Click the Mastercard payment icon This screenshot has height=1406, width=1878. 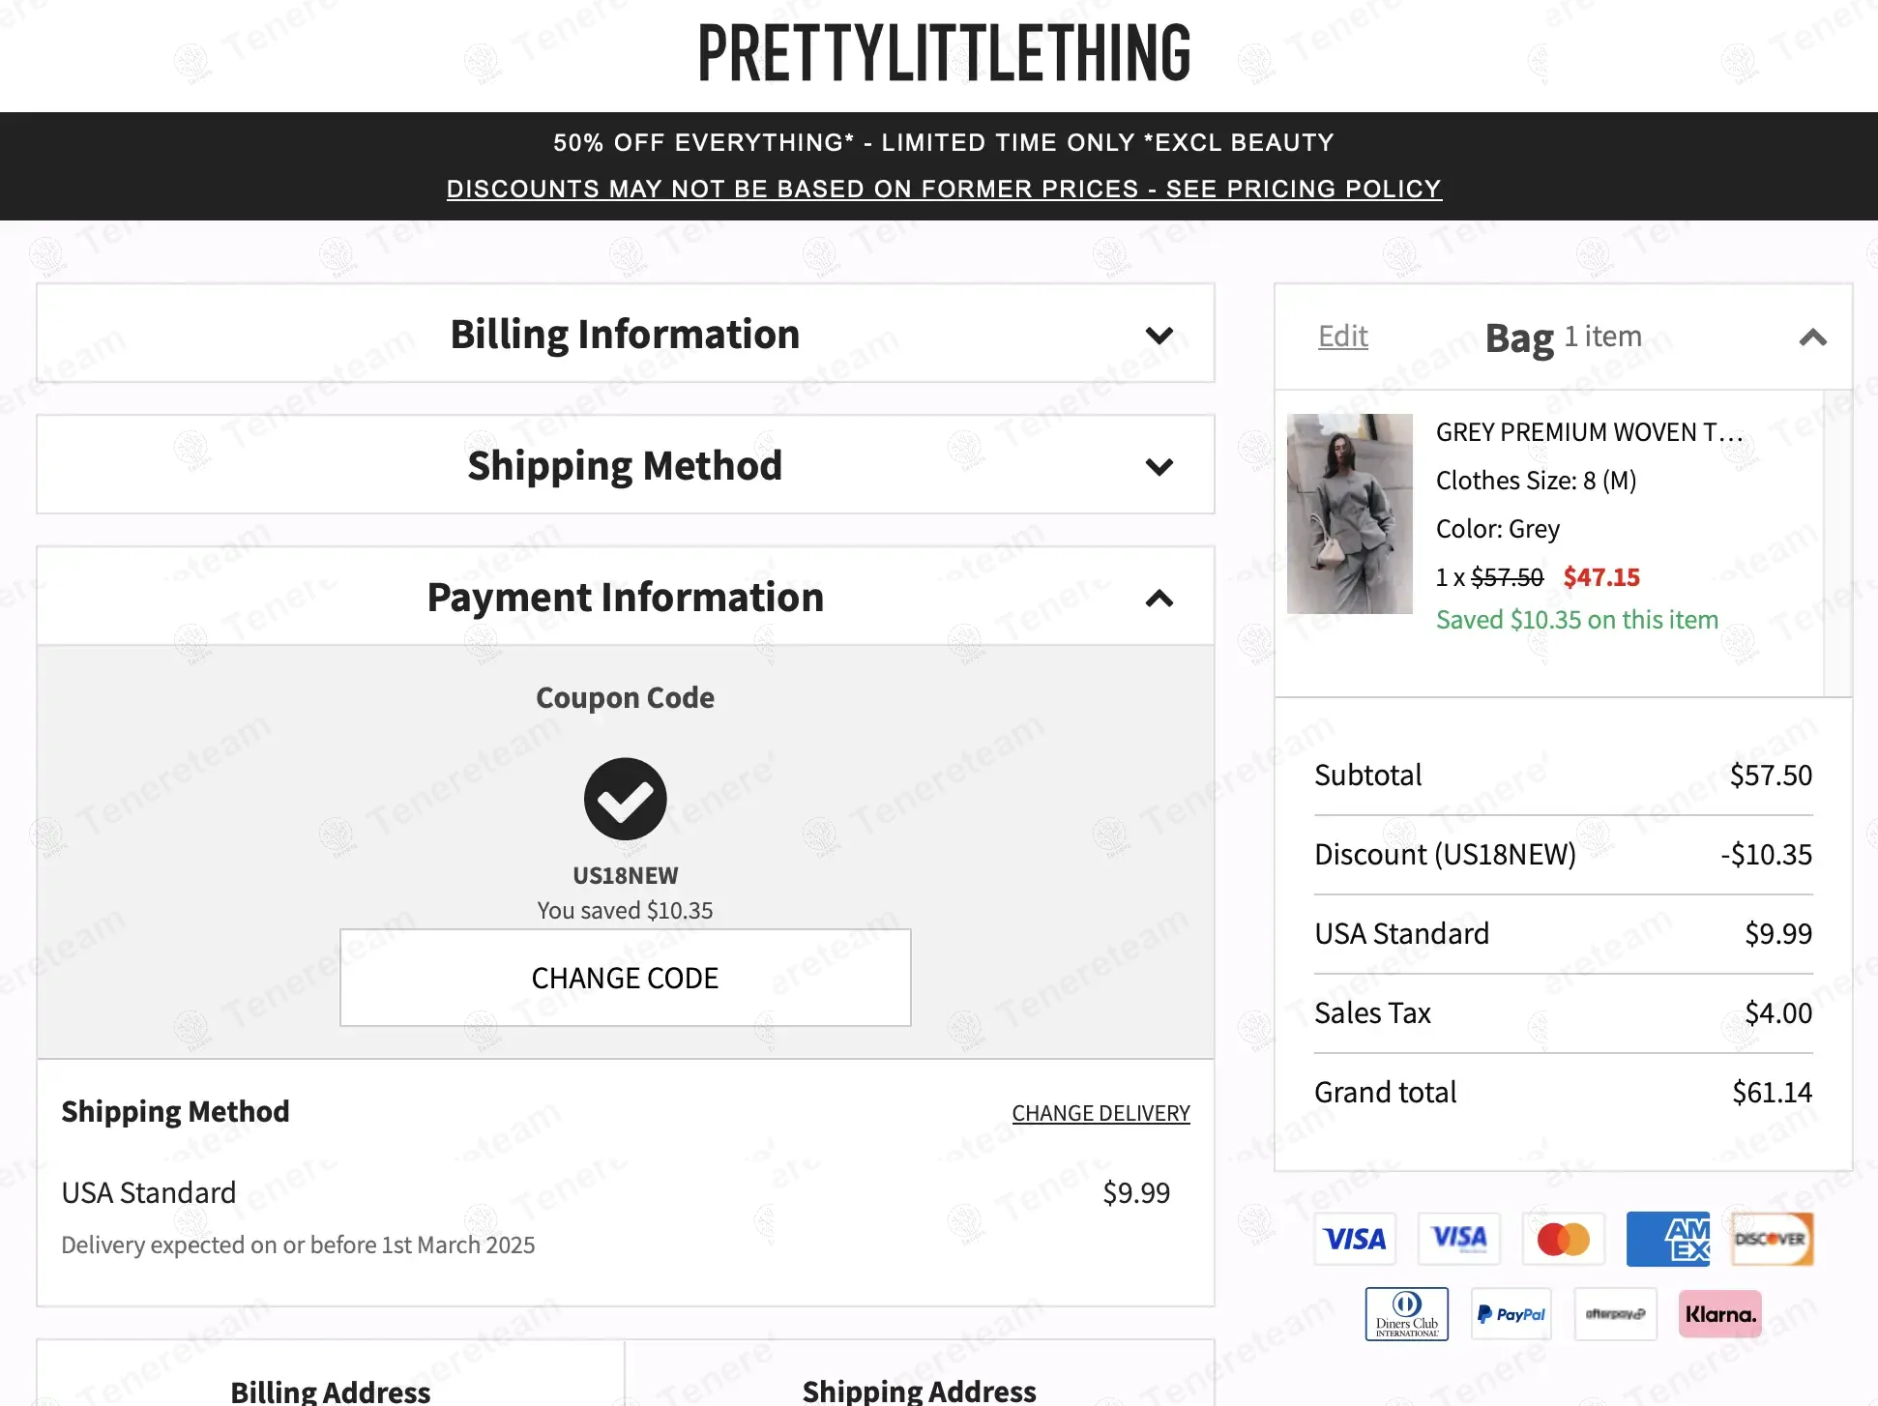click(1563, 1239)
